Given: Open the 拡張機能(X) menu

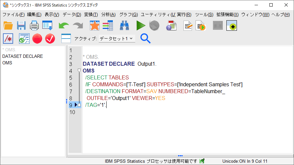Looking at the screenshot, I should (227, 15).
